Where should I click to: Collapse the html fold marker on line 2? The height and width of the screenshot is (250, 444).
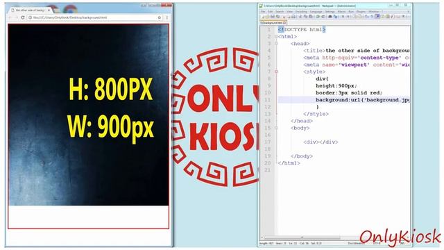pos(276,37)
